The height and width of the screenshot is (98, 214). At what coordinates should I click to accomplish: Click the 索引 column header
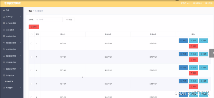37,34
